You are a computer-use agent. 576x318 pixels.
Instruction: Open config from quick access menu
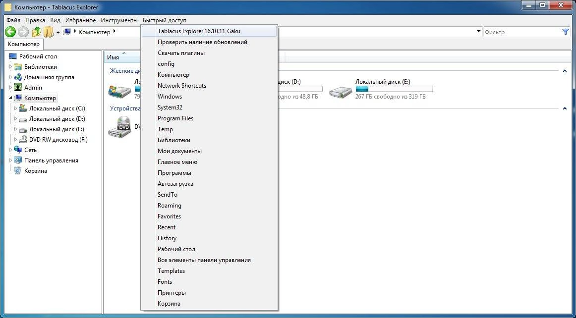209,64
